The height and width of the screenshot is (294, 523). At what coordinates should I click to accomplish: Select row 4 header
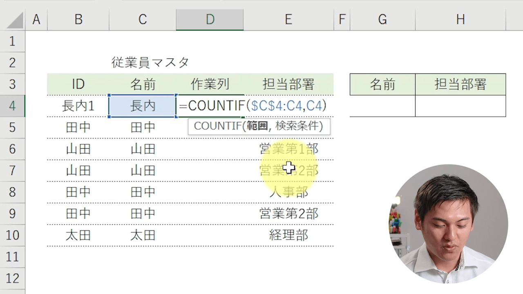pos(12,106)
